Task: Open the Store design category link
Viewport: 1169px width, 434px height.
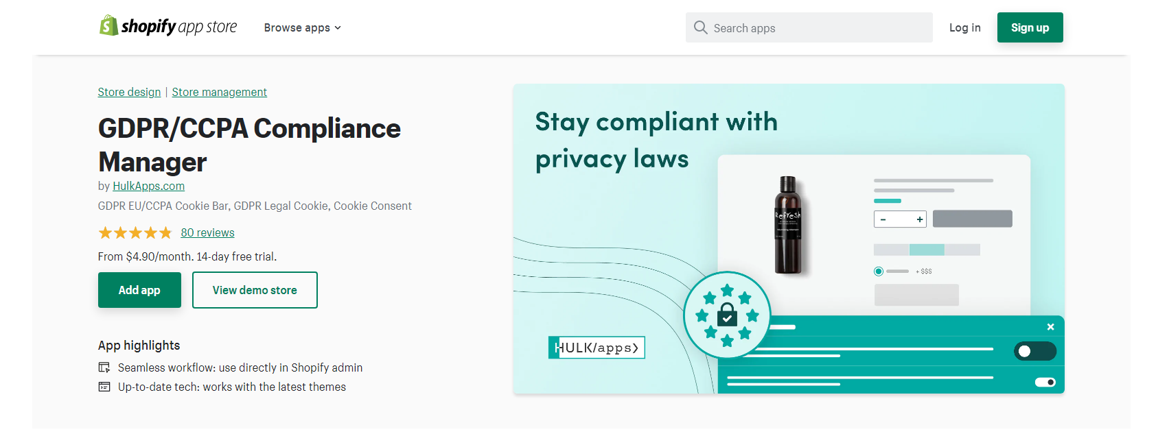Action: 129,92
